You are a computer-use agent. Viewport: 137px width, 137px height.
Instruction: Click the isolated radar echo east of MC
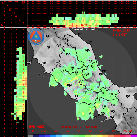click(101, 57)
